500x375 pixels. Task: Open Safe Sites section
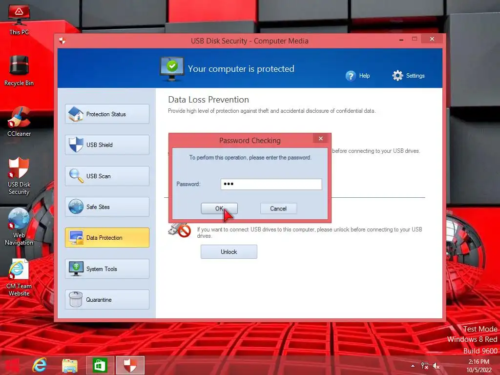coord(107,207)
